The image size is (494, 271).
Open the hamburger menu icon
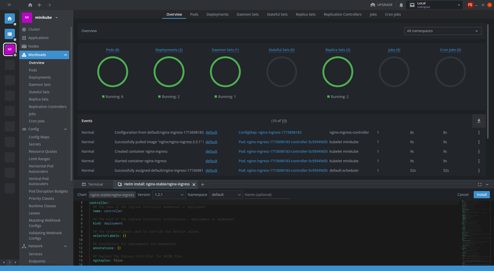[9, 5]
